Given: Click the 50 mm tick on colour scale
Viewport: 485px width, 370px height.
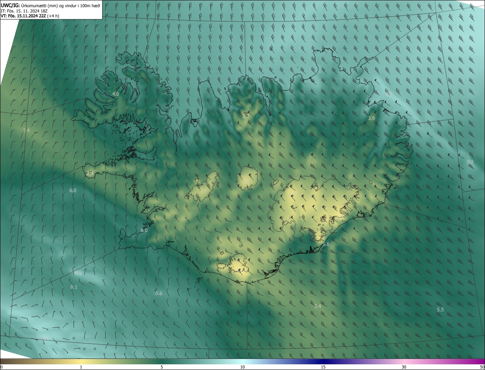Looking at the screenshot, I should coord(482,367).
